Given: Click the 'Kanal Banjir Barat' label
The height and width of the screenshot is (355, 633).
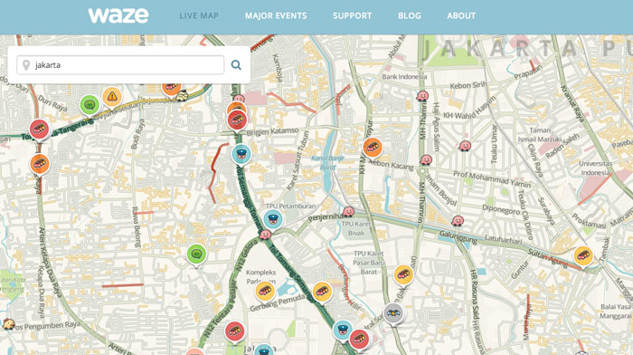Looking at the screenshot, I should tap(327, 162).
